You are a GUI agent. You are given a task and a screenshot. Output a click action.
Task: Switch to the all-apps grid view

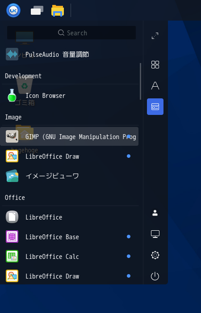pyautogui.click(x=155, y=65)
